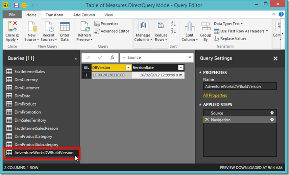Screen dimensions: 289x175
Task: Click the Manage Columns icon
Action: pos(143,26)
